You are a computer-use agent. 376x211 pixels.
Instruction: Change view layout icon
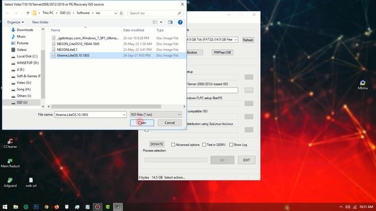click(x=155, y=22)
